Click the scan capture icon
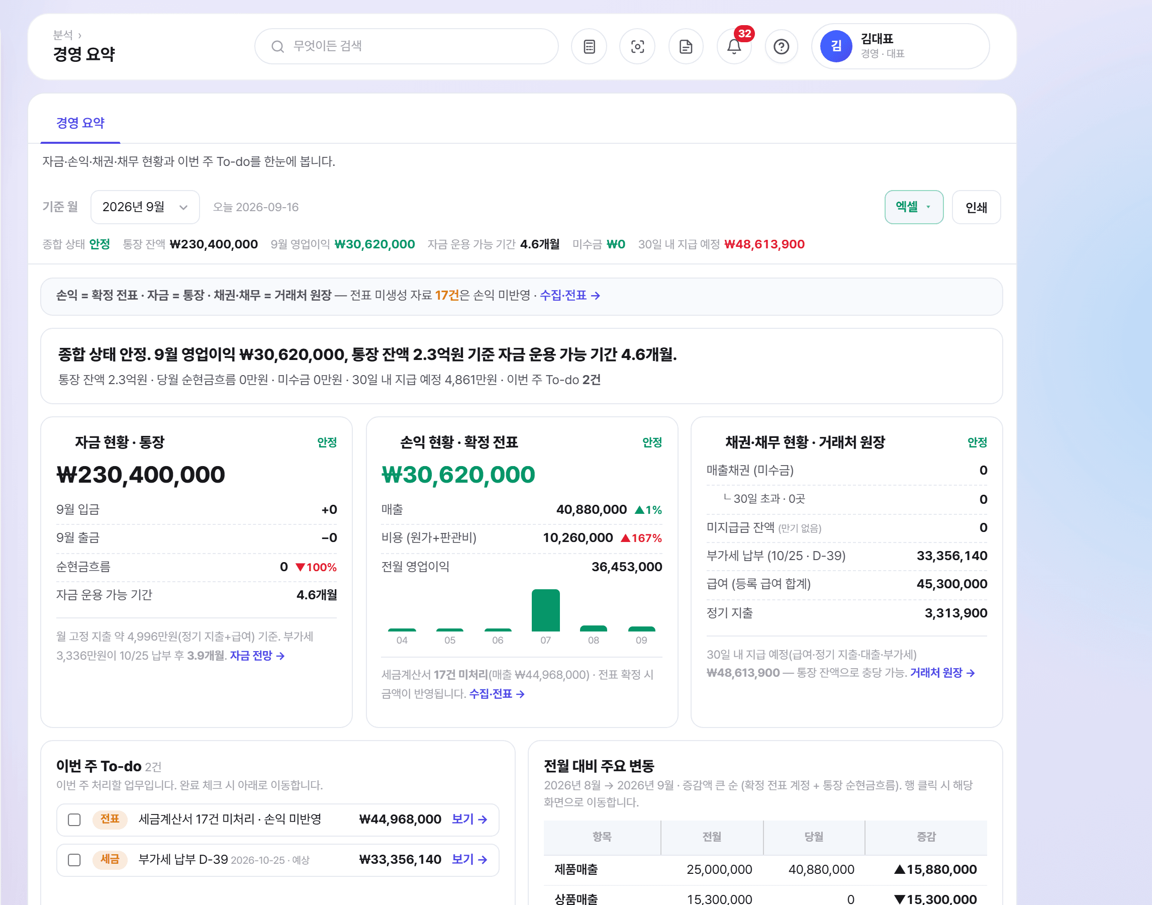The width and height of the screenshot is (1152, 905). (637, 47)
